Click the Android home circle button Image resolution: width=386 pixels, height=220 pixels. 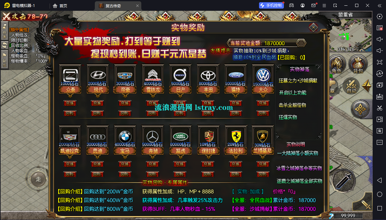[379, 194]
